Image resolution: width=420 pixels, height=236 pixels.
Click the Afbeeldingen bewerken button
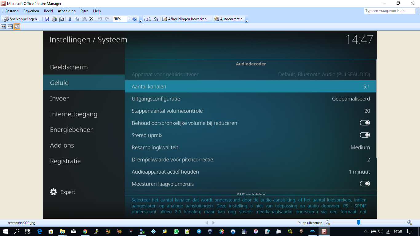[186, 19]
